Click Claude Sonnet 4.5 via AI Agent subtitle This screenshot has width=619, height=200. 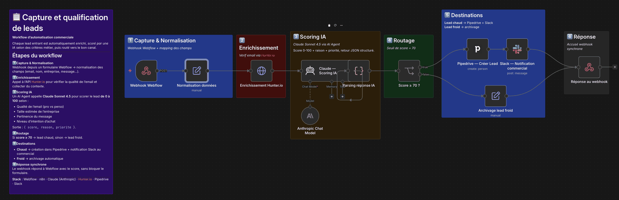pos(316,44)
